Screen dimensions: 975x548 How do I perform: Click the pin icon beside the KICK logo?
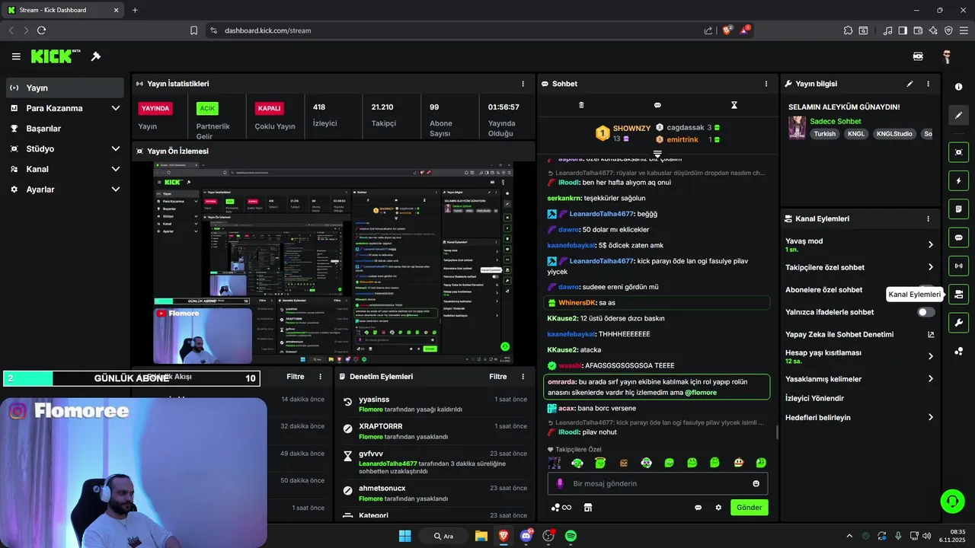click(x=96, y=56)
